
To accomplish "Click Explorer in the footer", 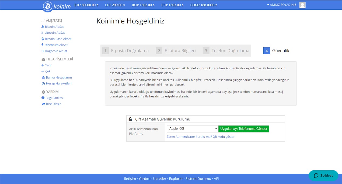I will click(176, 179).
